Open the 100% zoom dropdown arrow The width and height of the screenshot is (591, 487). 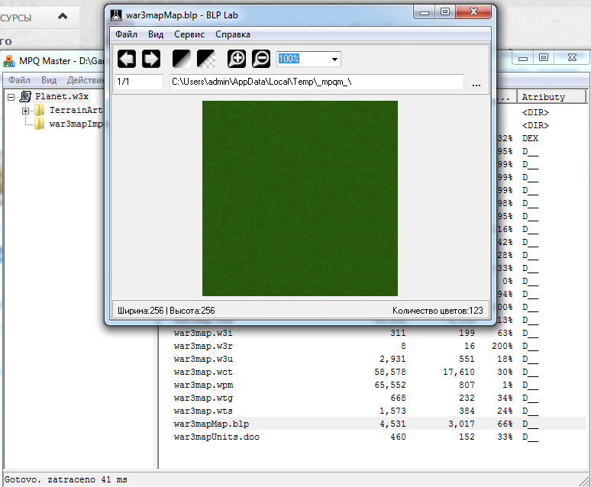334,60
